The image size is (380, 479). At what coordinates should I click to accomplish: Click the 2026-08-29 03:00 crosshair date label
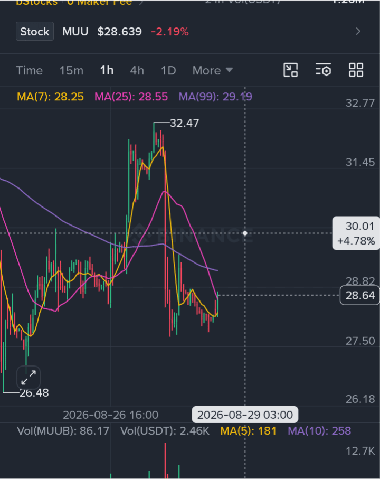tap(245, 415)
